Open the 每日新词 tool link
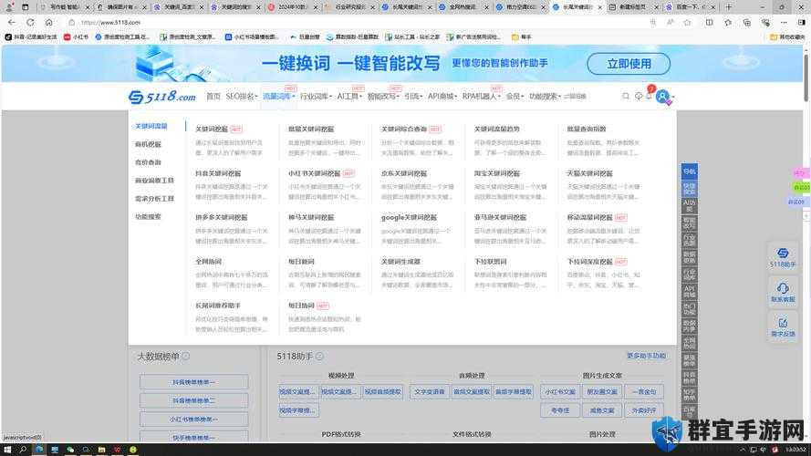The image size is (811, 456). [301, 262]
